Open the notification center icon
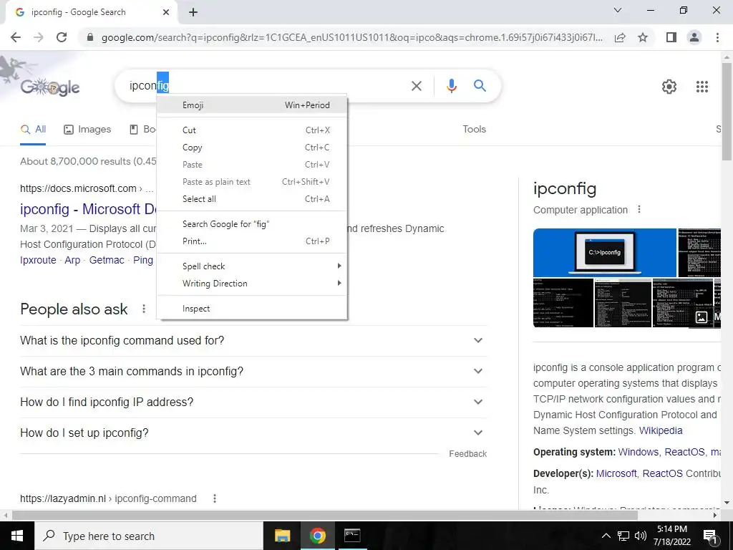The width and height of the screenshot is (733, 550). tap(711, 536)
